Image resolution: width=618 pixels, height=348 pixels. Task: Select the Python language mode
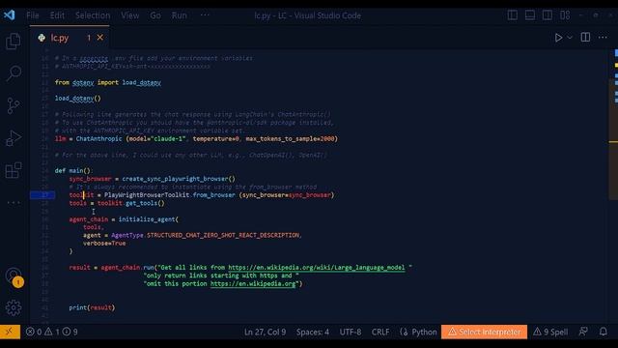pyautogui.click(x=424, y=332)
